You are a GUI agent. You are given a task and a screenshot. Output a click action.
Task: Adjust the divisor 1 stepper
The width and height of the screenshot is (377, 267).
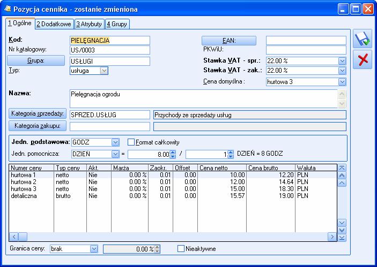click(x=231, y=154)
